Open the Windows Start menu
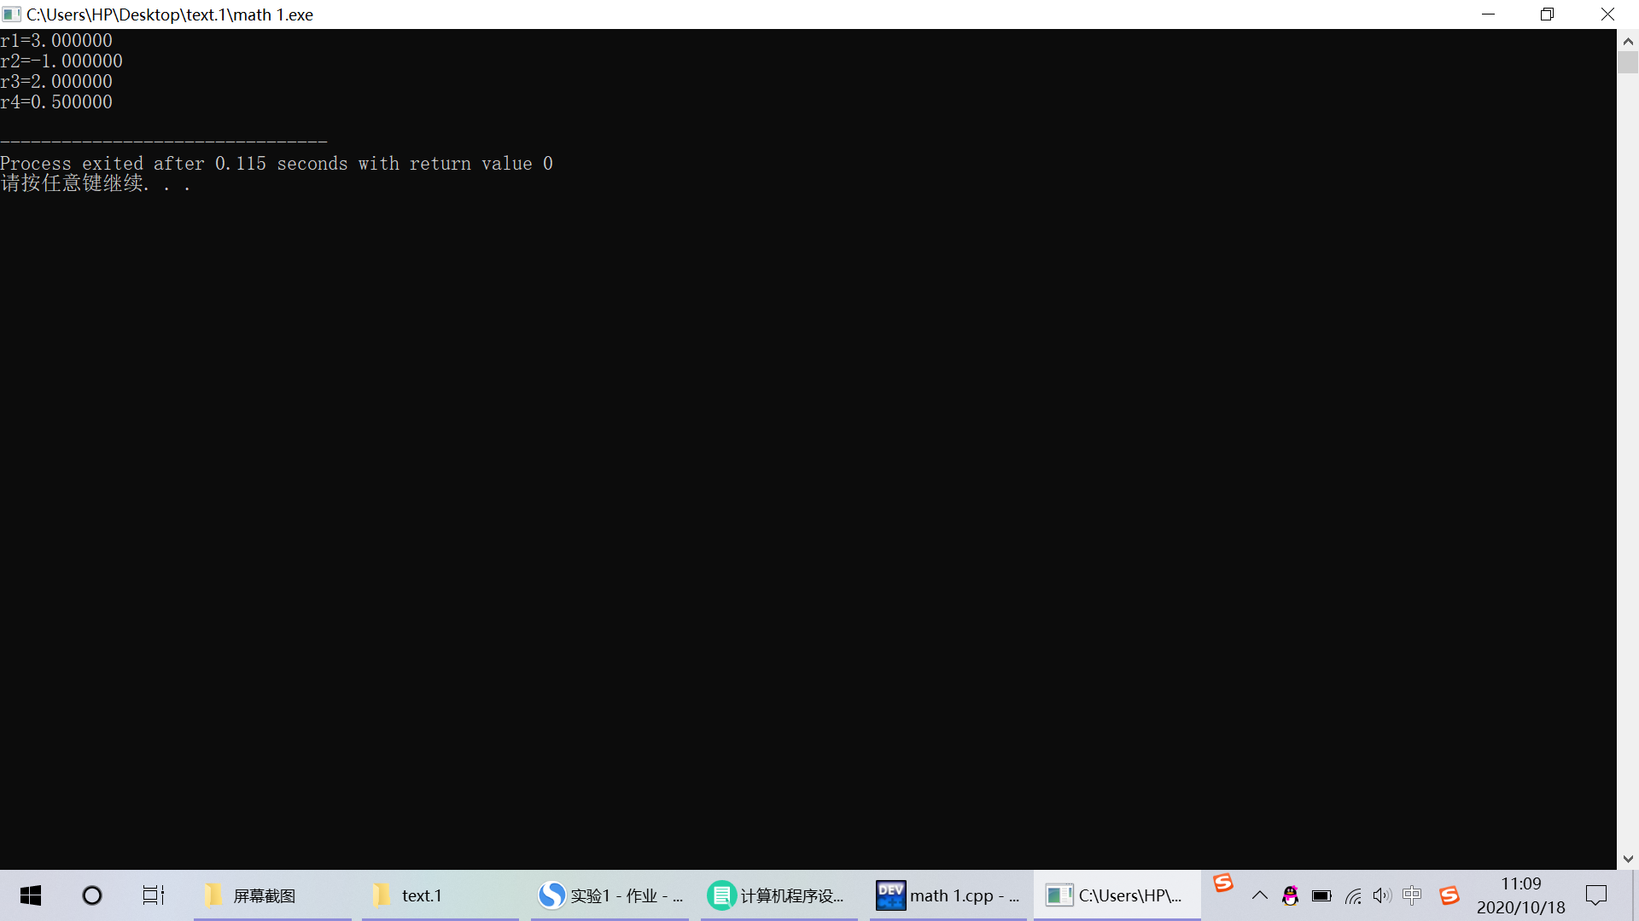1639x921 pixels. coord(31,895)
